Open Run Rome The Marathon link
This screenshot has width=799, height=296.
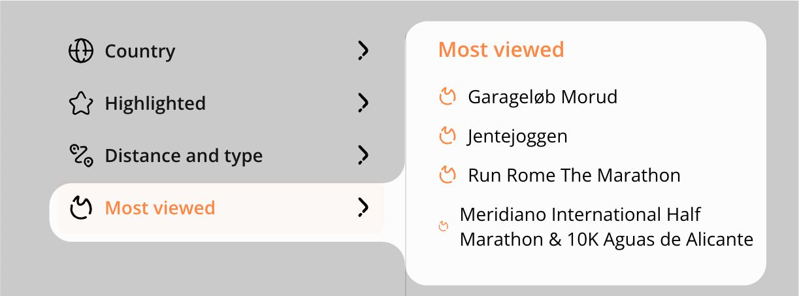click(x=574, y=175)
